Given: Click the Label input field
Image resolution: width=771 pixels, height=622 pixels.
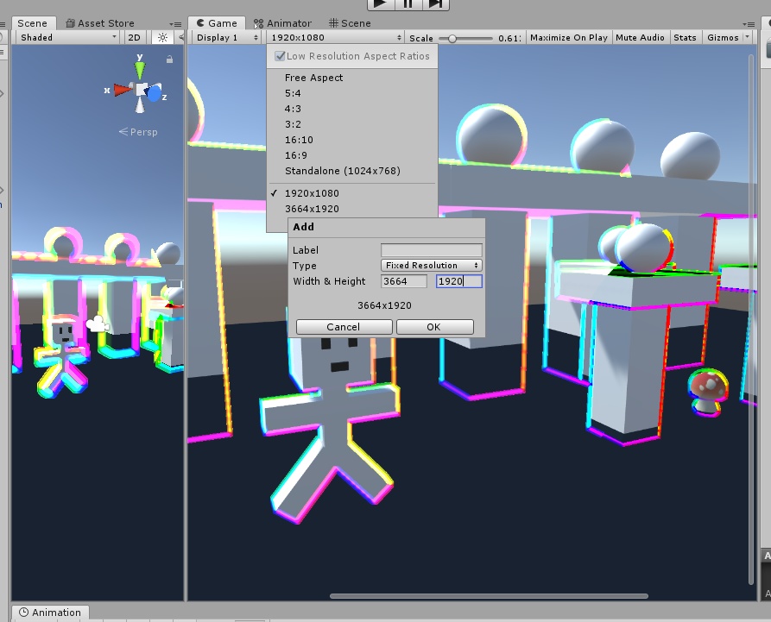Looking at the screenshot, I should point(429,249).
